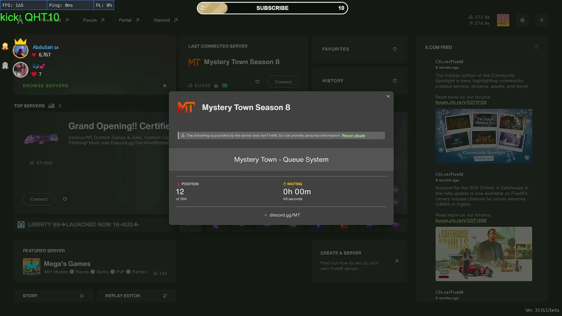This screenshot has width=562, height=316.
Task: Open the user profile avatar in top bar
Action: pyautogui.click(x=503, y=20)
